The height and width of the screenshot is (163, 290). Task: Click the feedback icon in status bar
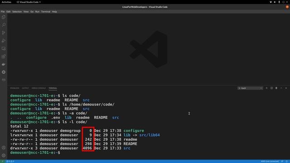tap(282, 161)
